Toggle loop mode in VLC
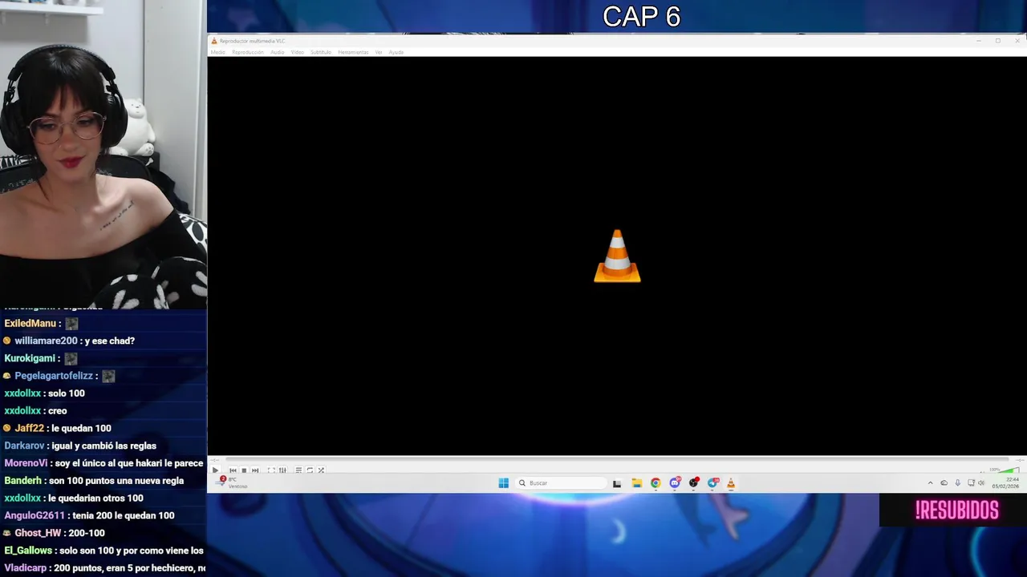This screenshot has height=577, width=1027. tap(310, 470)
